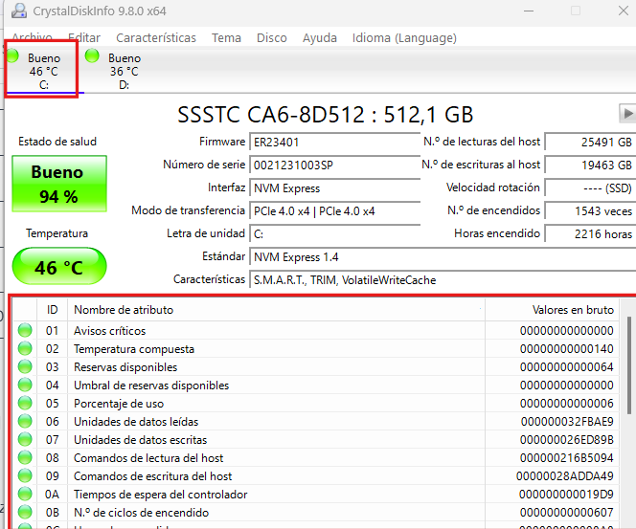The width and height of the screenshot is (636, 529).
Task: Select the Umbral de reservas disponibles row
Action: pos(315,386)
